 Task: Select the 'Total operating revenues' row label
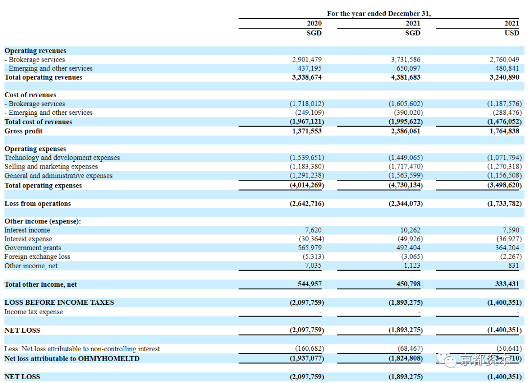[43, 77]
